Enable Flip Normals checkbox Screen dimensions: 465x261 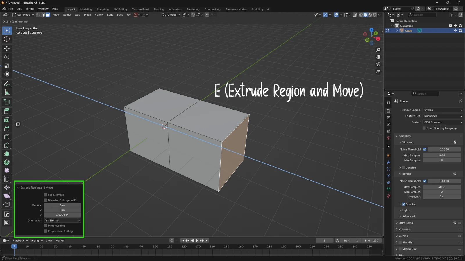46,195
